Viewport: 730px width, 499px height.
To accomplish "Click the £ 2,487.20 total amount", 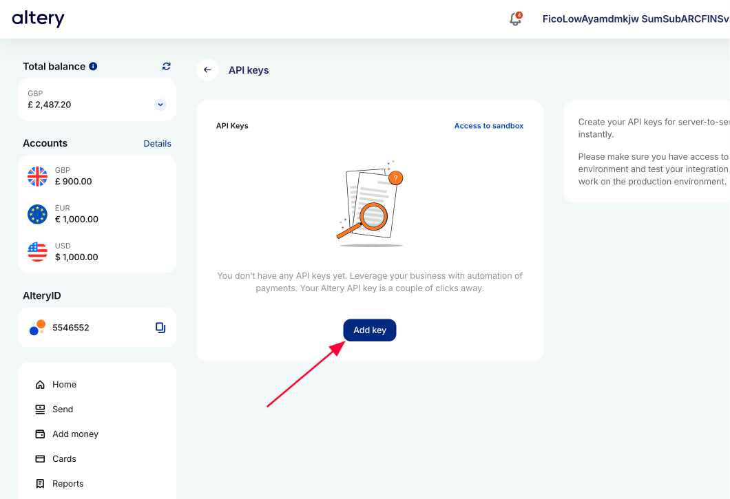I will pyautogui.click(x=50, y=105).
